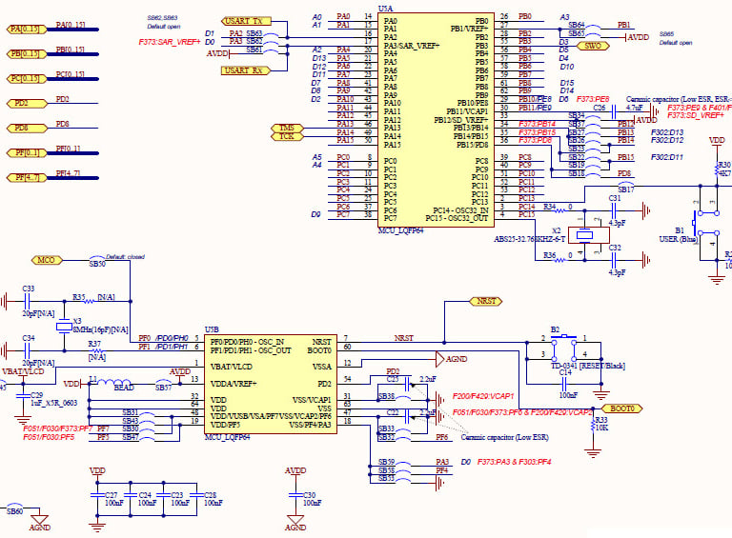Select the PF[4..7] bus port tag
Image resolution: width=732 pixels, height=538 pixels.
tap(27, 178)
